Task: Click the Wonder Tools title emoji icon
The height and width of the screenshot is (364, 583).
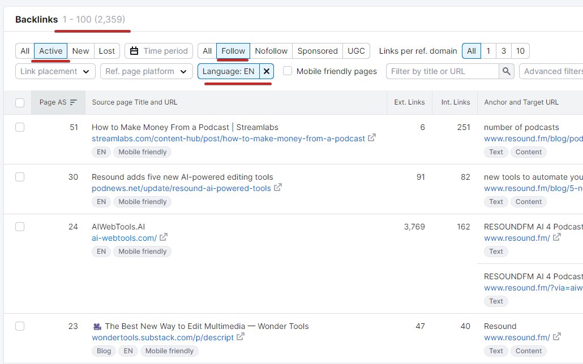Action: [97, 327]
